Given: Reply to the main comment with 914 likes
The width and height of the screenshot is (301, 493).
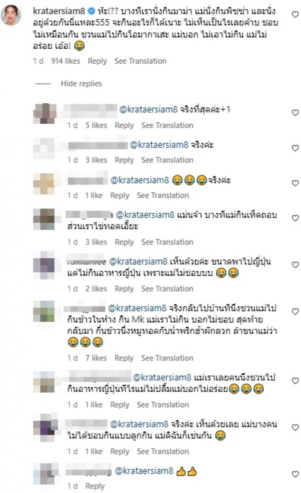Looking at the screenshot, I should coord(97,61).
